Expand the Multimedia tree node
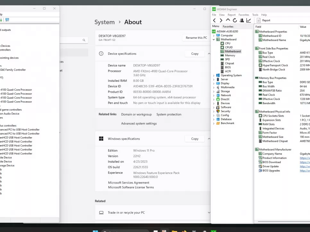 coord(214,87)
